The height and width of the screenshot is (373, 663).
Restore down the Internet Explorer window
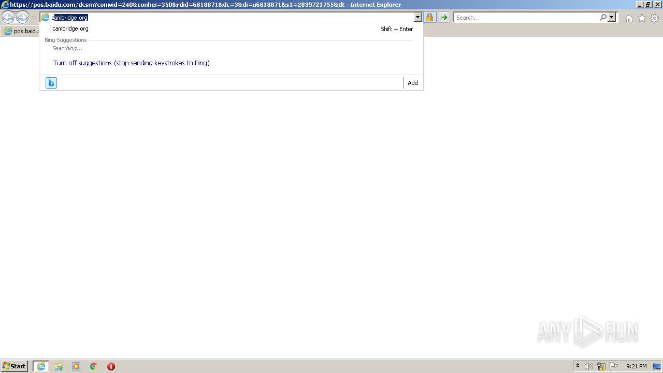648,4
